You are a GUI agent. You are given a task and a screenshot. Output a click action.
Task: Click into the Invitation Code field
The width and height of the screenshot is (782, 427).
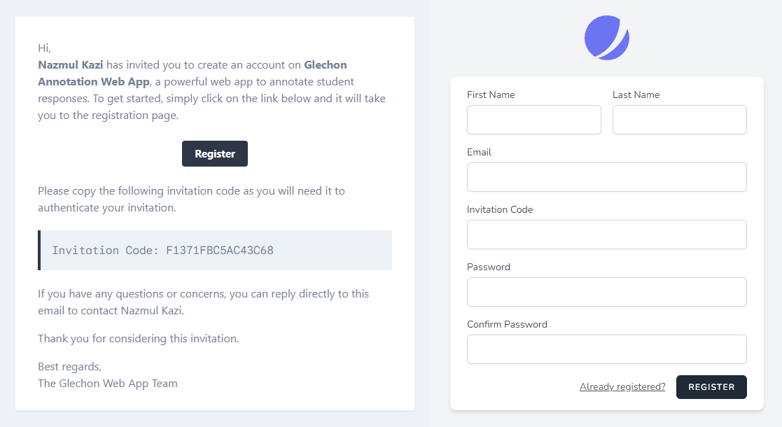[607, 234]
